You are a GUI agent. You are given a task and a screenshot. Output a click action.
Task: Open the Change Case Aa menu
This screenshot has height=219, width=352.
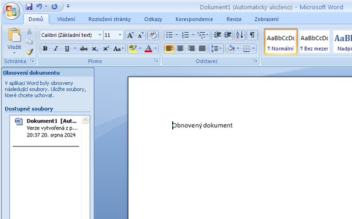coord(118,49)
